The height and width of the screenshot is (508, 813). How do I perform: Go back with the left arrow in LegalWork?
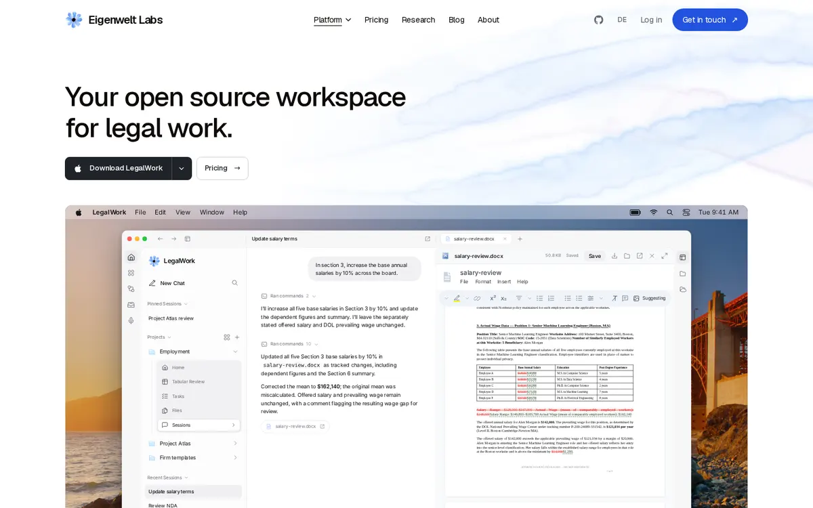[x=160, y=238]
